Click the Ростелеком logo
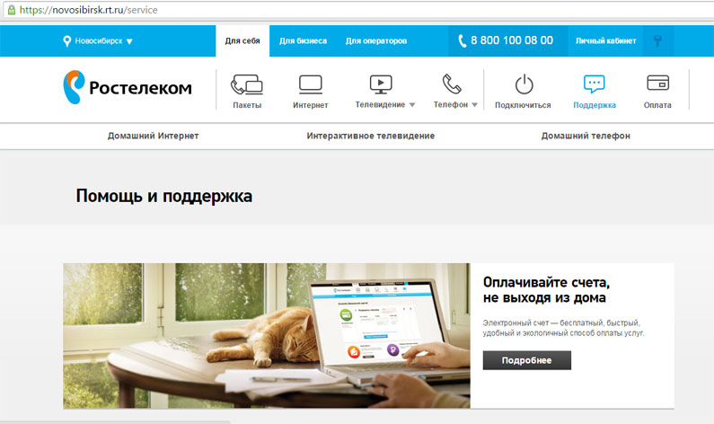This screenshot has height=424, width=714. [128, 88]
